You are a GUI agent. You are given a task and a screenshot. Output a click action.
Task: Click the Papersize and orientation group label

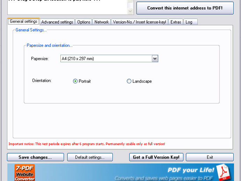coord(50,45)
